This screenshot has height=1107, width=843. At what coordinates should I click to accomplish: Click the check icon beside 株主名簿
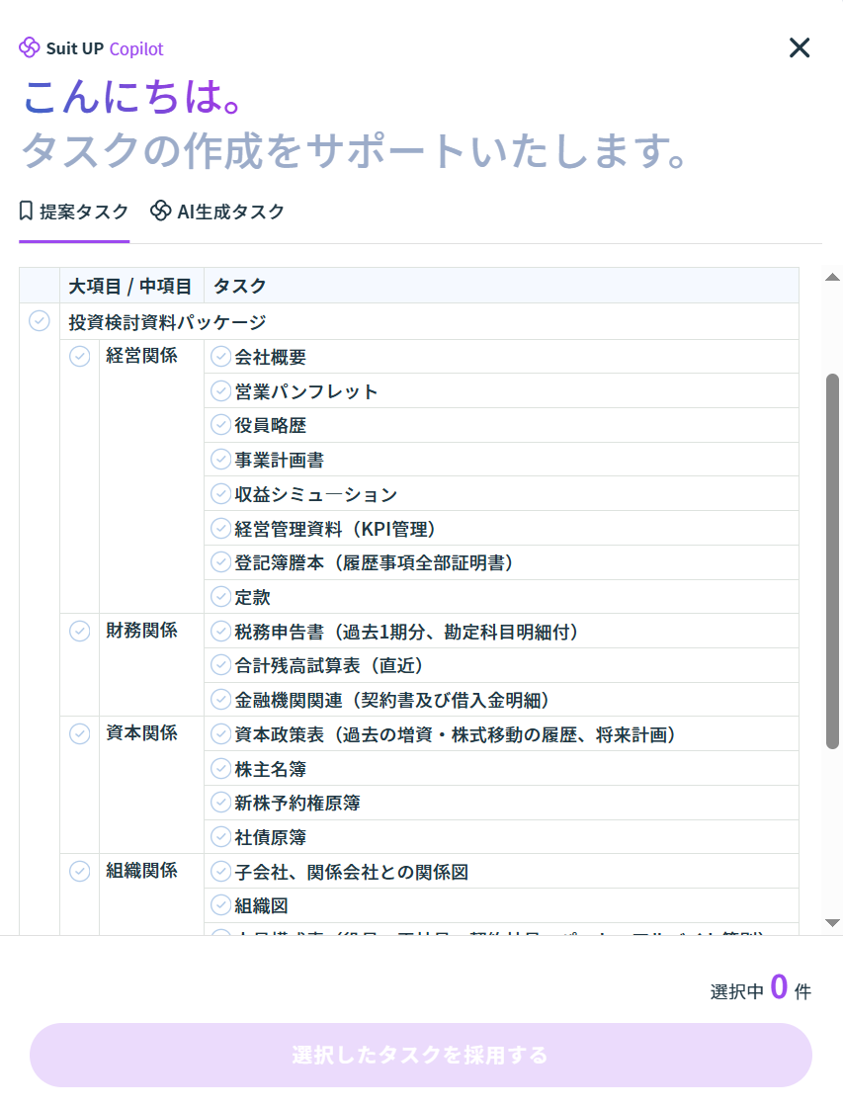pos(221,768)
